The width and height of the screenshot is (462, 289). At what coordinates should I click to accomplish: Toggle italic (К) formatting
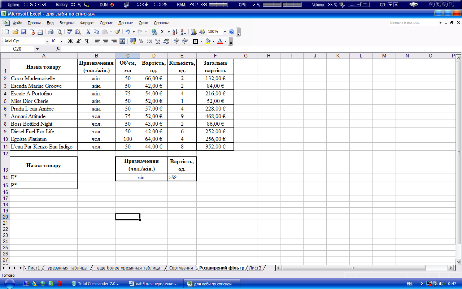click(79, 41)
